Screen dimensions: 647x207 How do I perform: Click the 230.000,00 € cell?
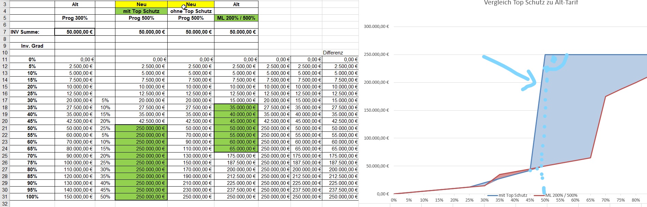191,190
